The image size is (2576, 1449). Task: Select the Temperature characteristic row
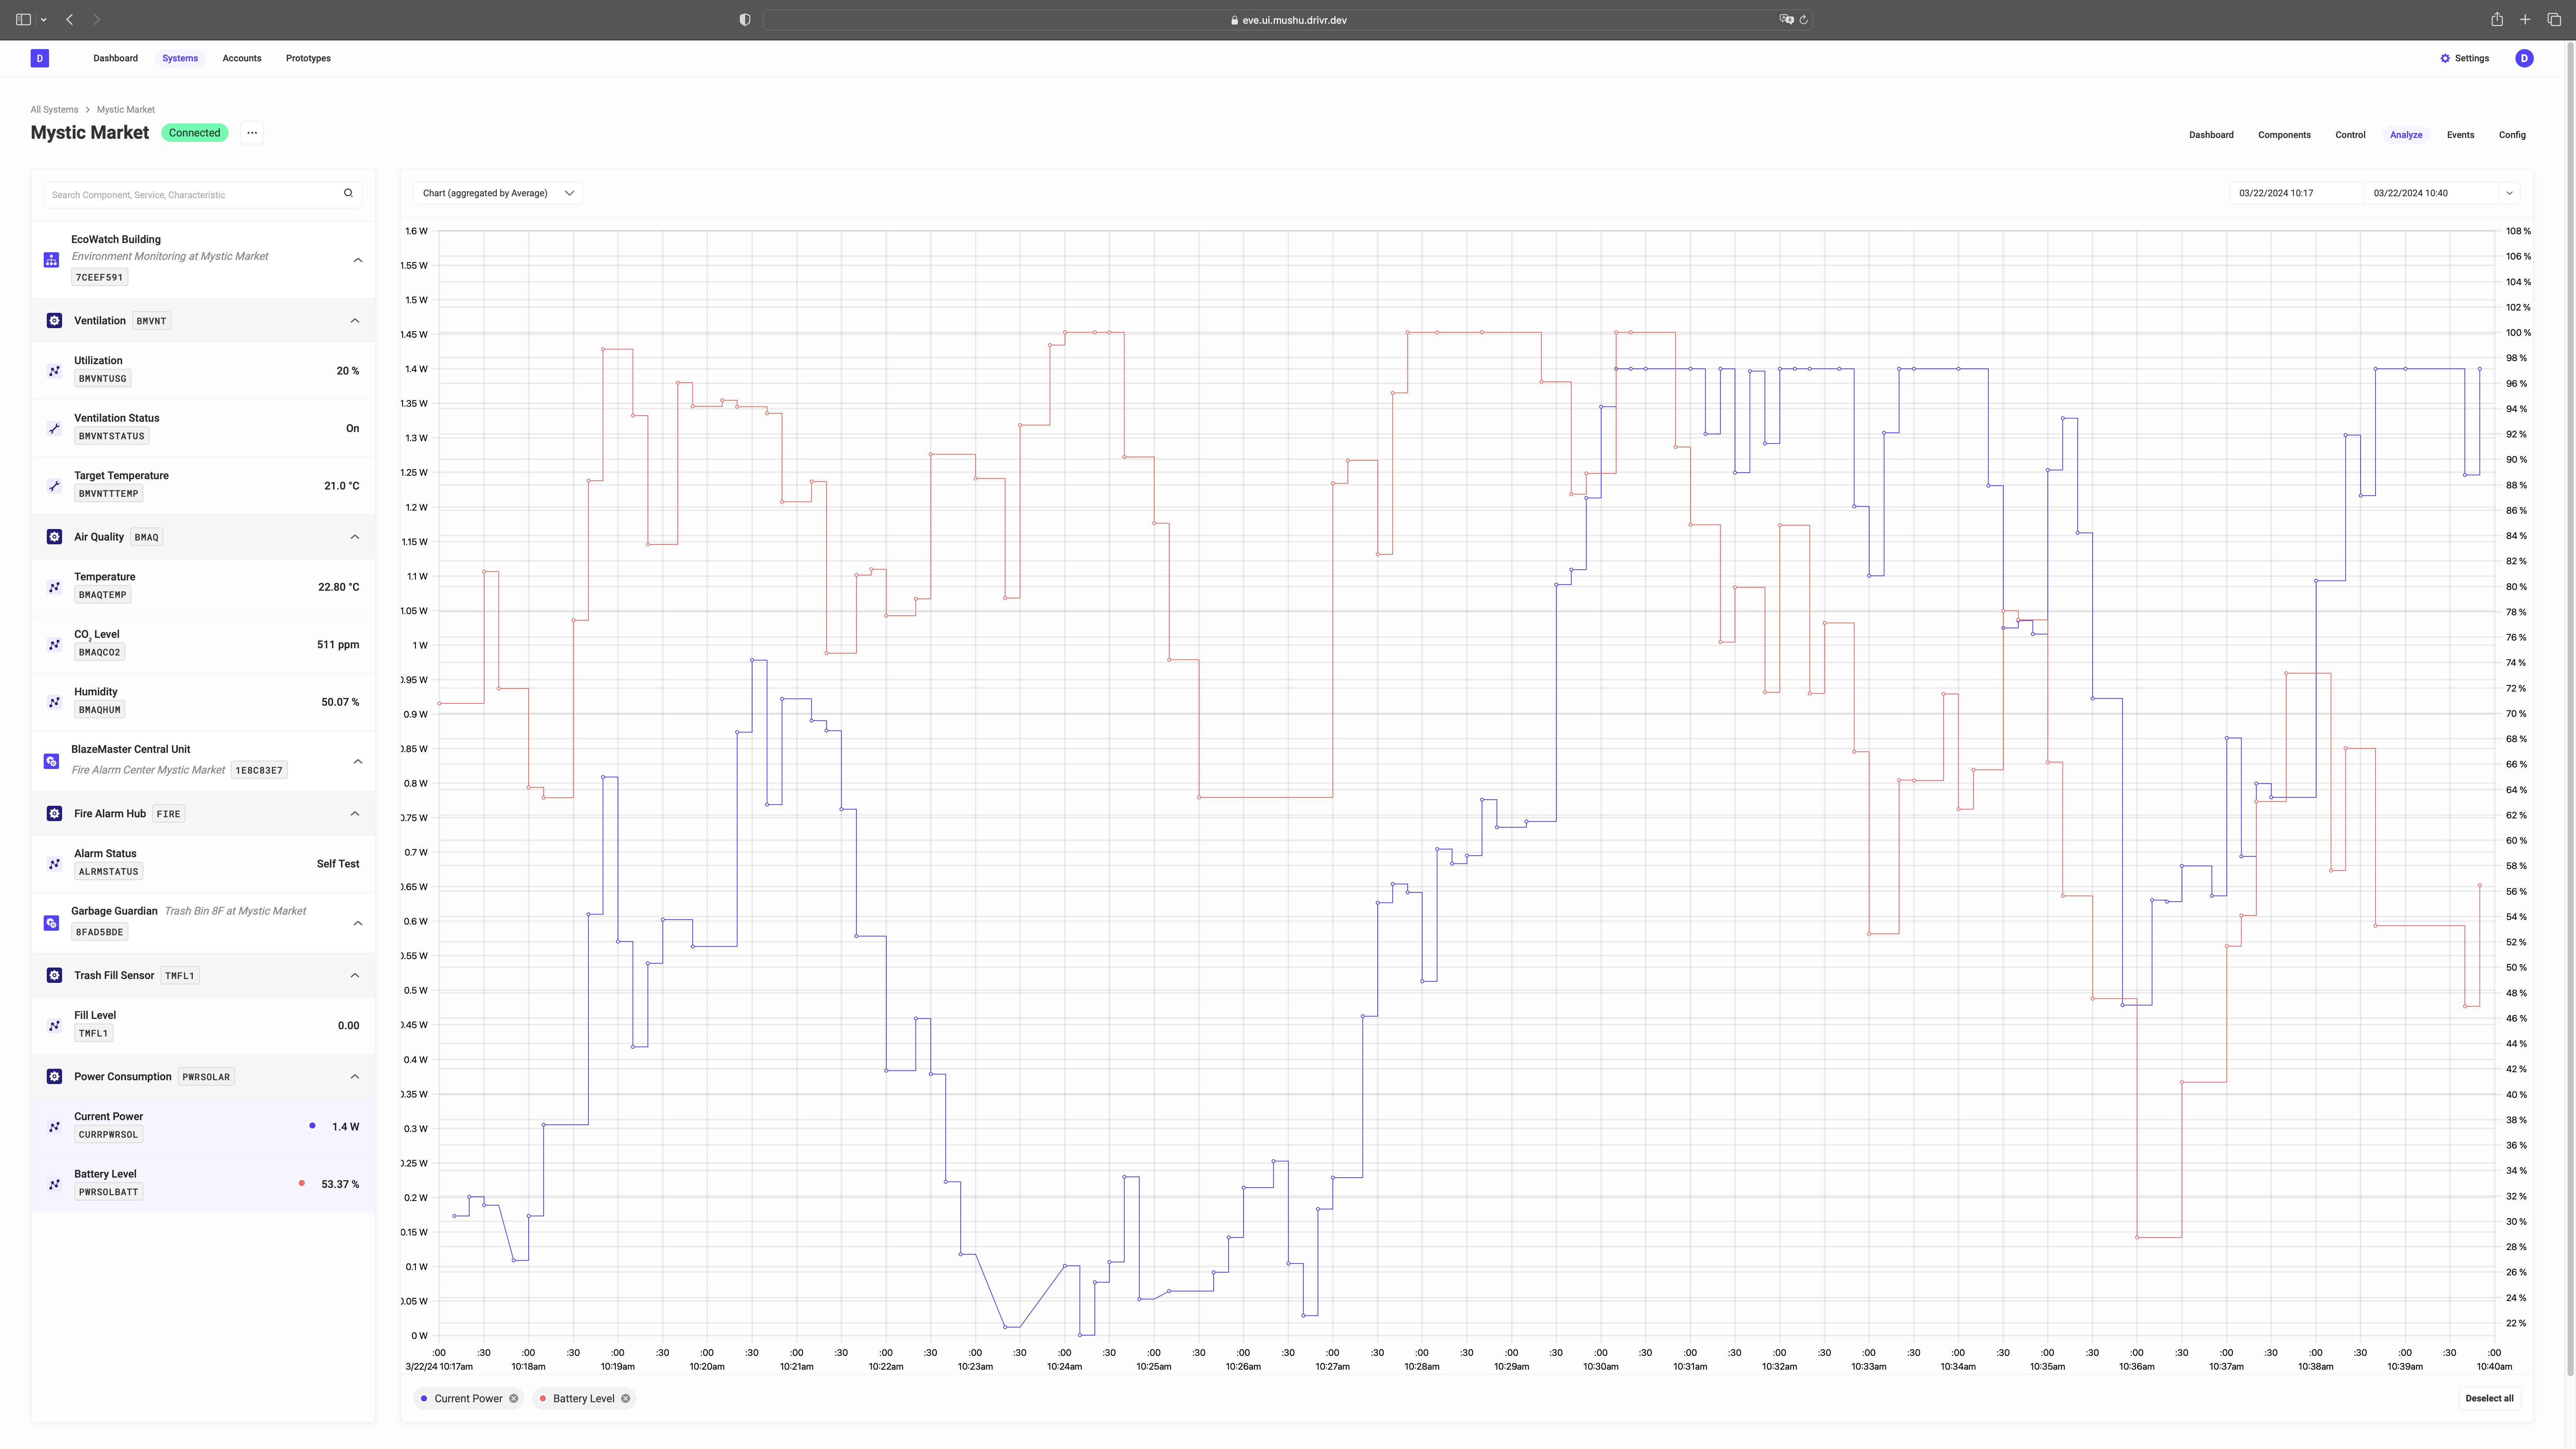point(200,586)
